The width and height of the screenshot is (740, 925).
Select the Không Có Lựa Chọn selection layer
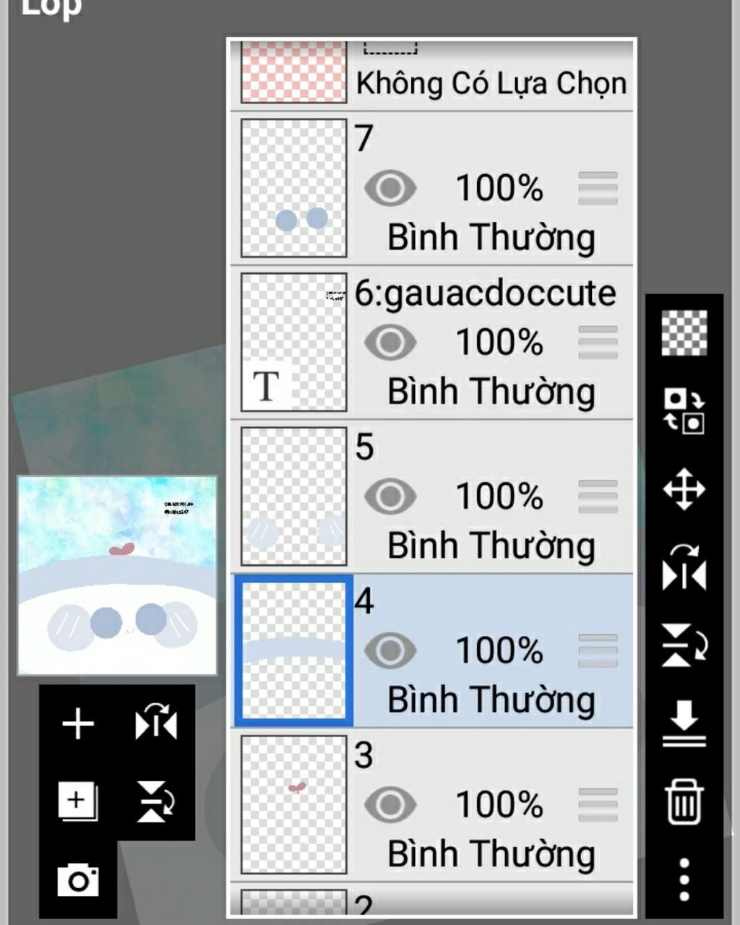coord(432,74)
